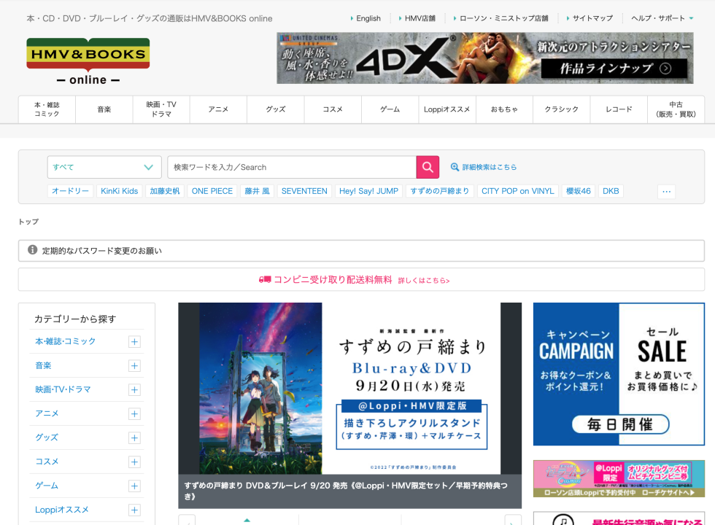Open 映画・TV ドラマ navigation tab
This screenshot has width=715, height=525.
pyautogui.click(x=161, y=109)
